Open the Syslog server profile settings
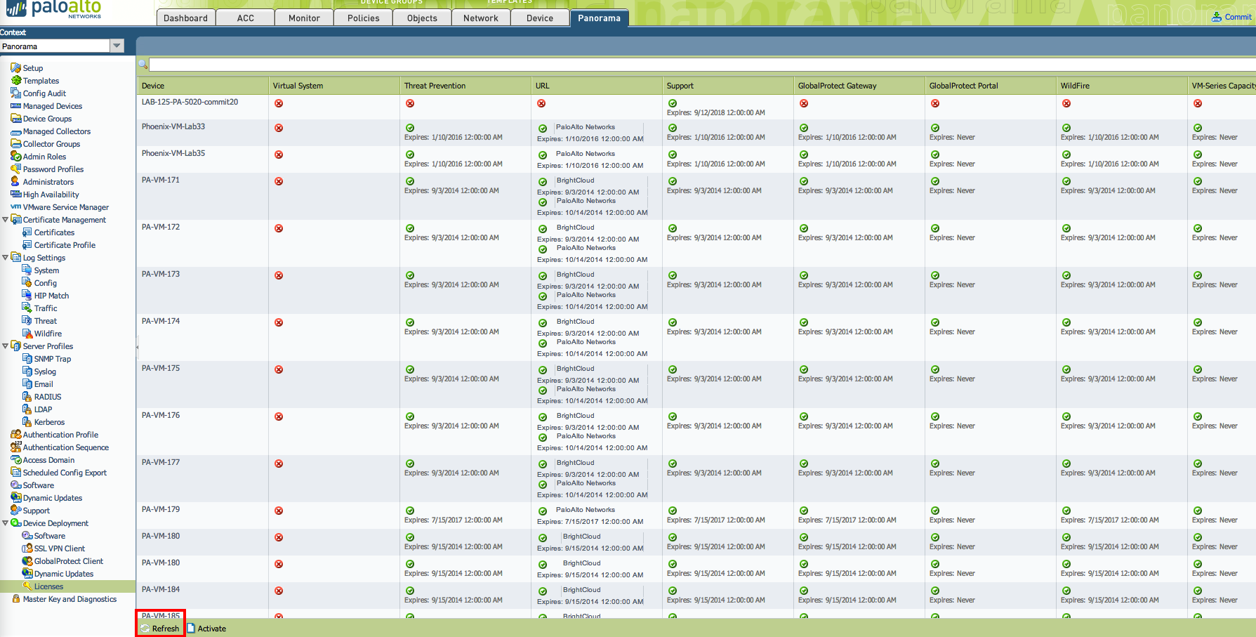 (46, 371)
